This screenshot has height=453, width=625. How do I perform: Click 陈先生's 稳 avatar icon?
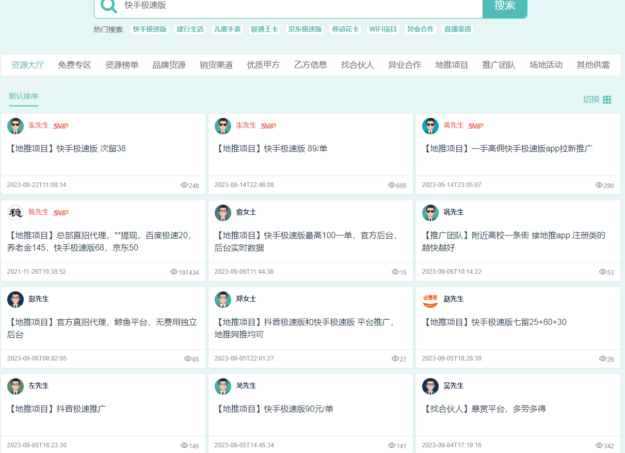15,213
